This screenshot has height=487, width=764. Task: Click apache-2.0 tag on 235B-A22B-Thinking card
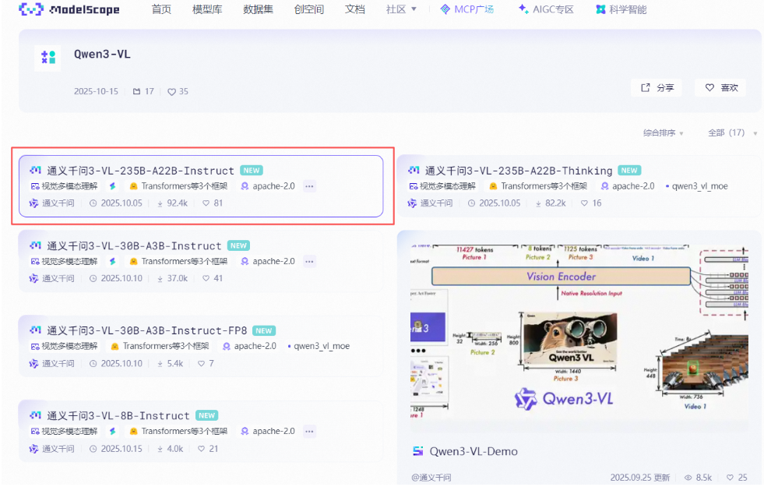coord(628,186)
